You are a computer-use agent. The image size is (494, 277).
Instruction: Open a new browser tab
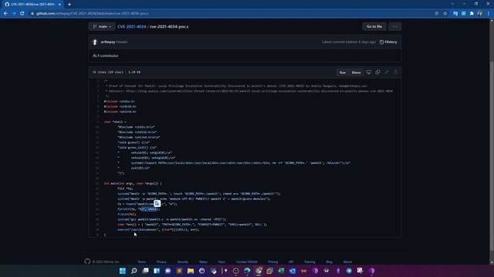click(69, 5)
